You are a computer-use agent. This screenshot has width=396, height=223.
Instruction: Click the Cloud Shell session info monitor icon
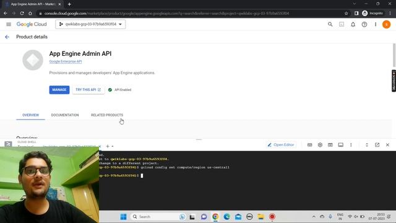(341, 145)
